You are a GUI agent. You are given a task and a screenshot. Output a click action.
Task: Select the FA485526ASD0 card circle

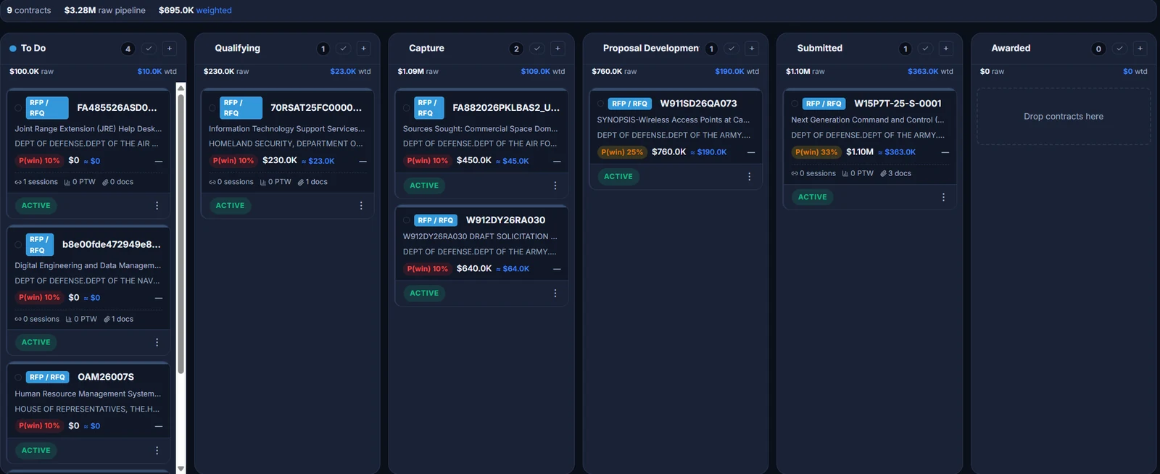18,108
